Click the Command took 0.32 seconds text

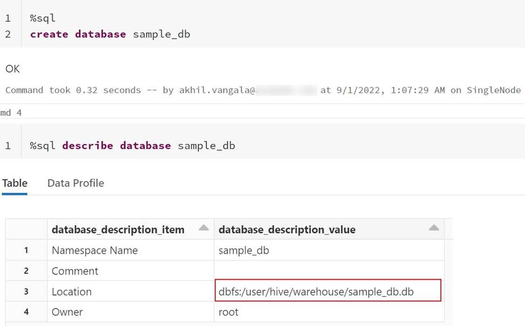tap(73, 90)
